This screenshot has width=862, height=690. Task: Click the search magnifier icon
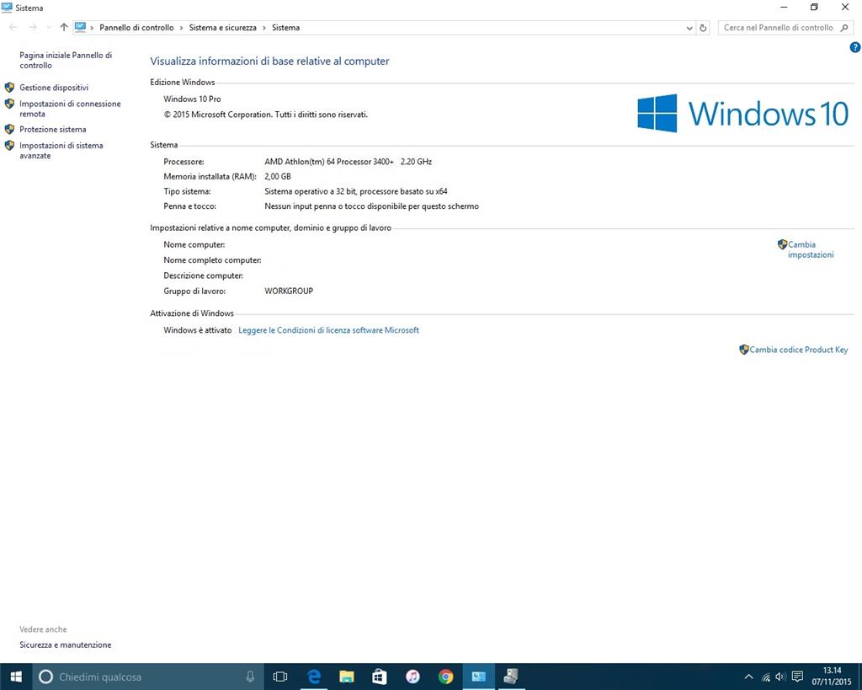click(x=844, y=28)
